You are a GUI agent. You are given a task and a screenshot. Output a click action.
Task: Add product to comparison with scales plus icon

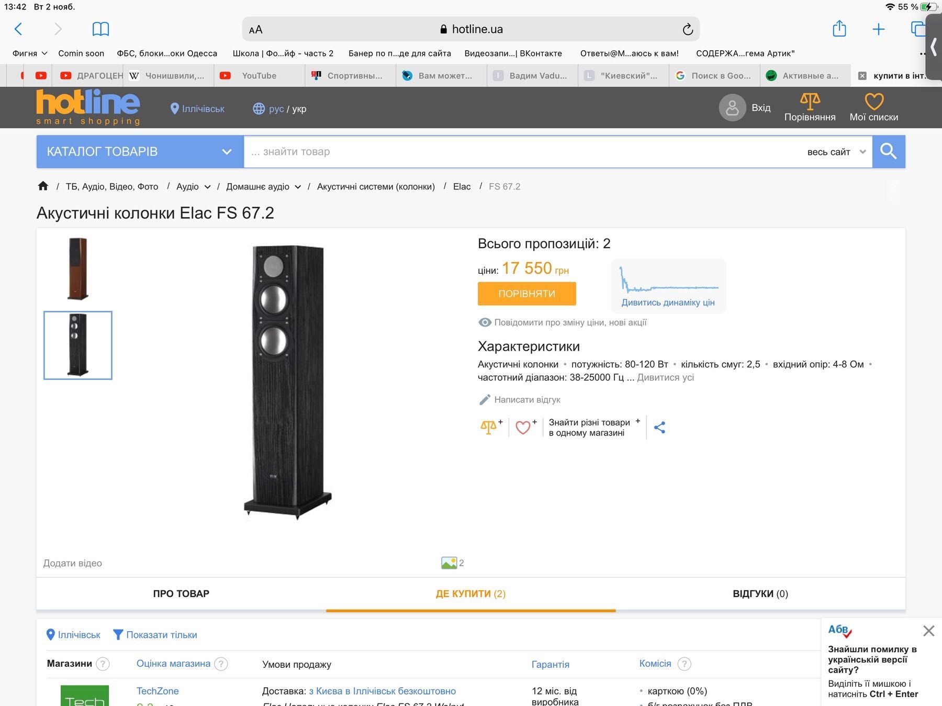(x=491, y=427)
